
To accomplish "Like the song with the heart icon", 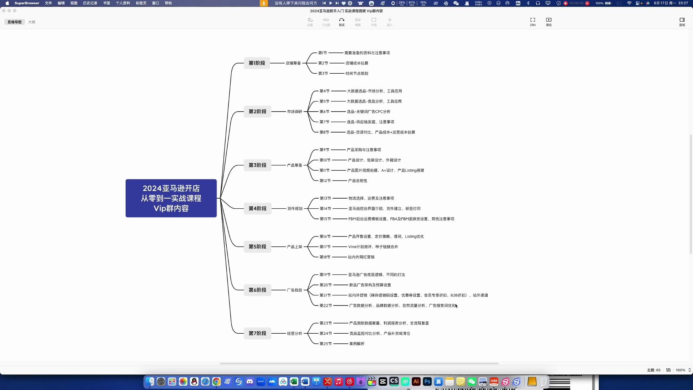I will coord(344,3).
